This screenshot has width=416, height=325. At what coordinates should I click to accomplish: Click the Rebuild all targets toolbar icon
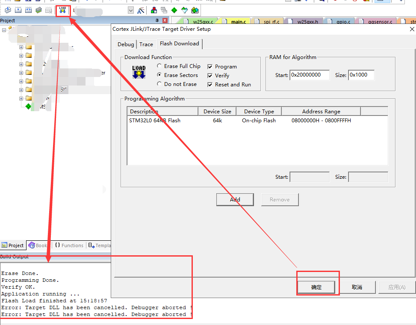(28, 10)
